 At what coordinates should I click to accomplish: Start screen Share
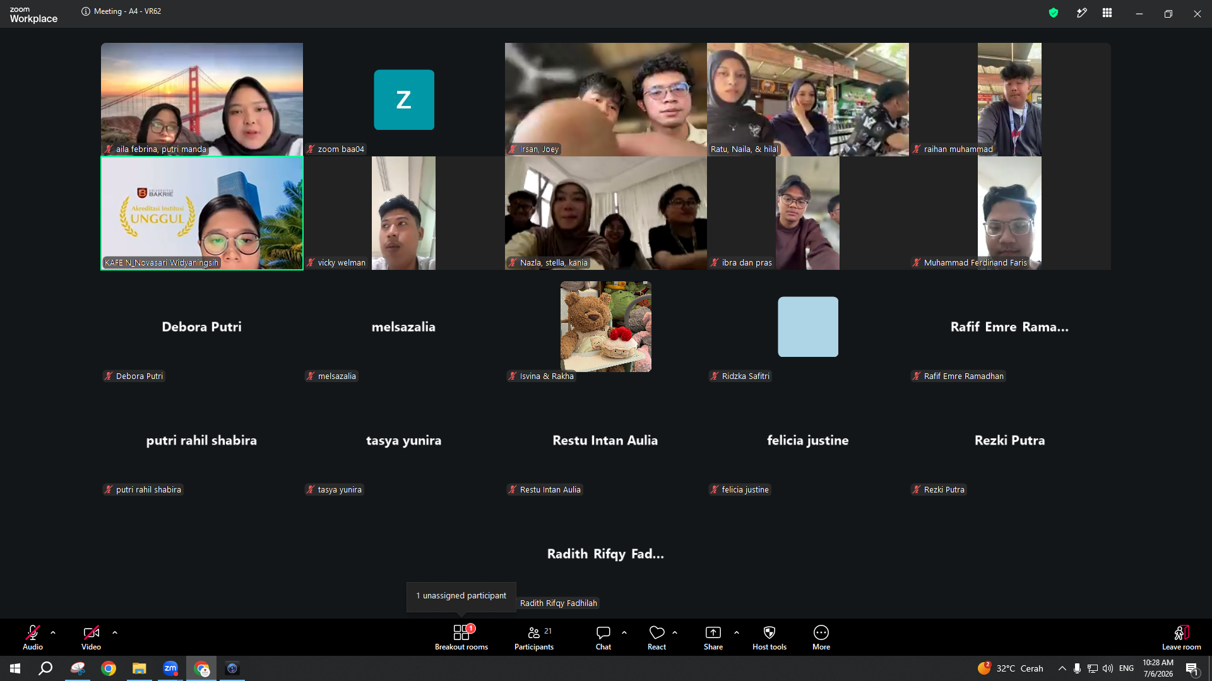click(x=713, y=637)
